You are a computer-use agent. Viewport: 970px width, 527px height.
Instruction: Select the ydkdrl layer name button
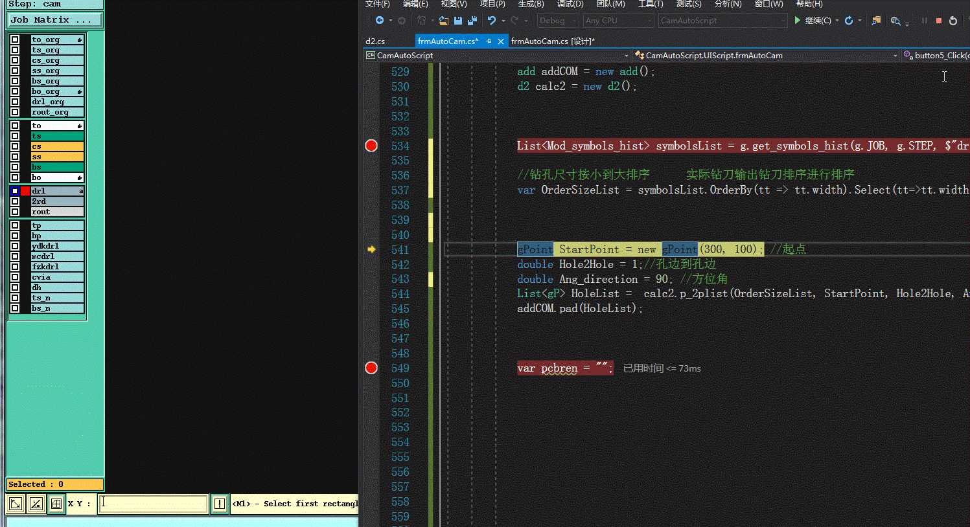(58, 246)
